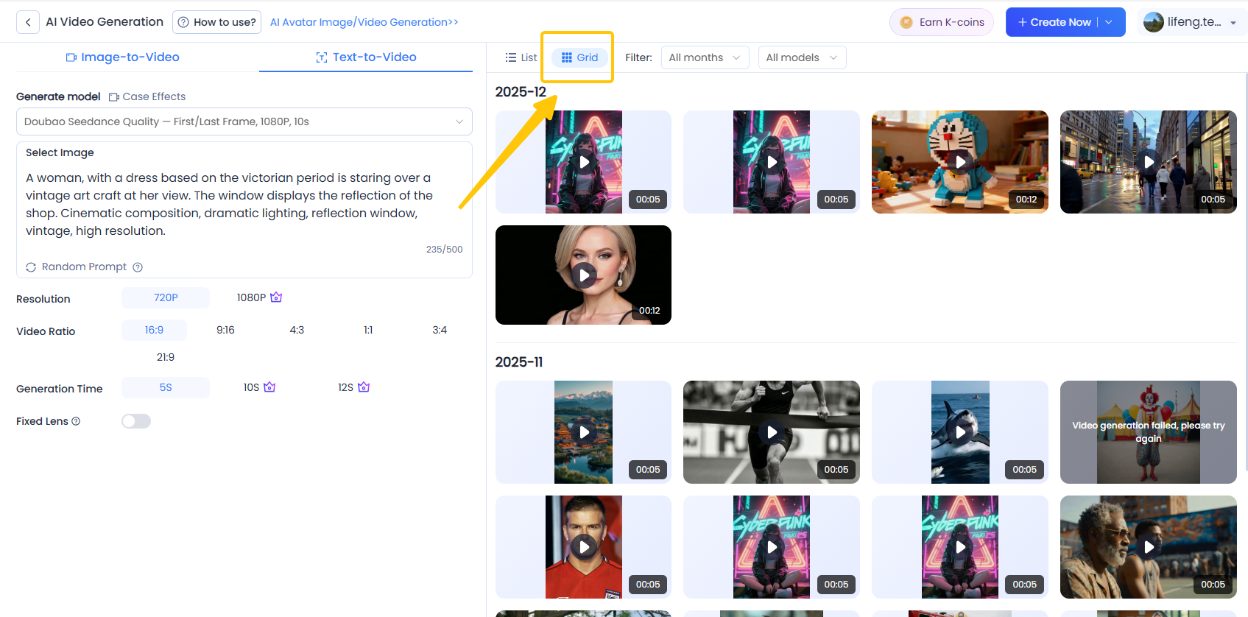The width and height of the screenshot is (1248, 617).
Task: Open AI Avatar Image/Video Generation link
Action: coord(364,22)
